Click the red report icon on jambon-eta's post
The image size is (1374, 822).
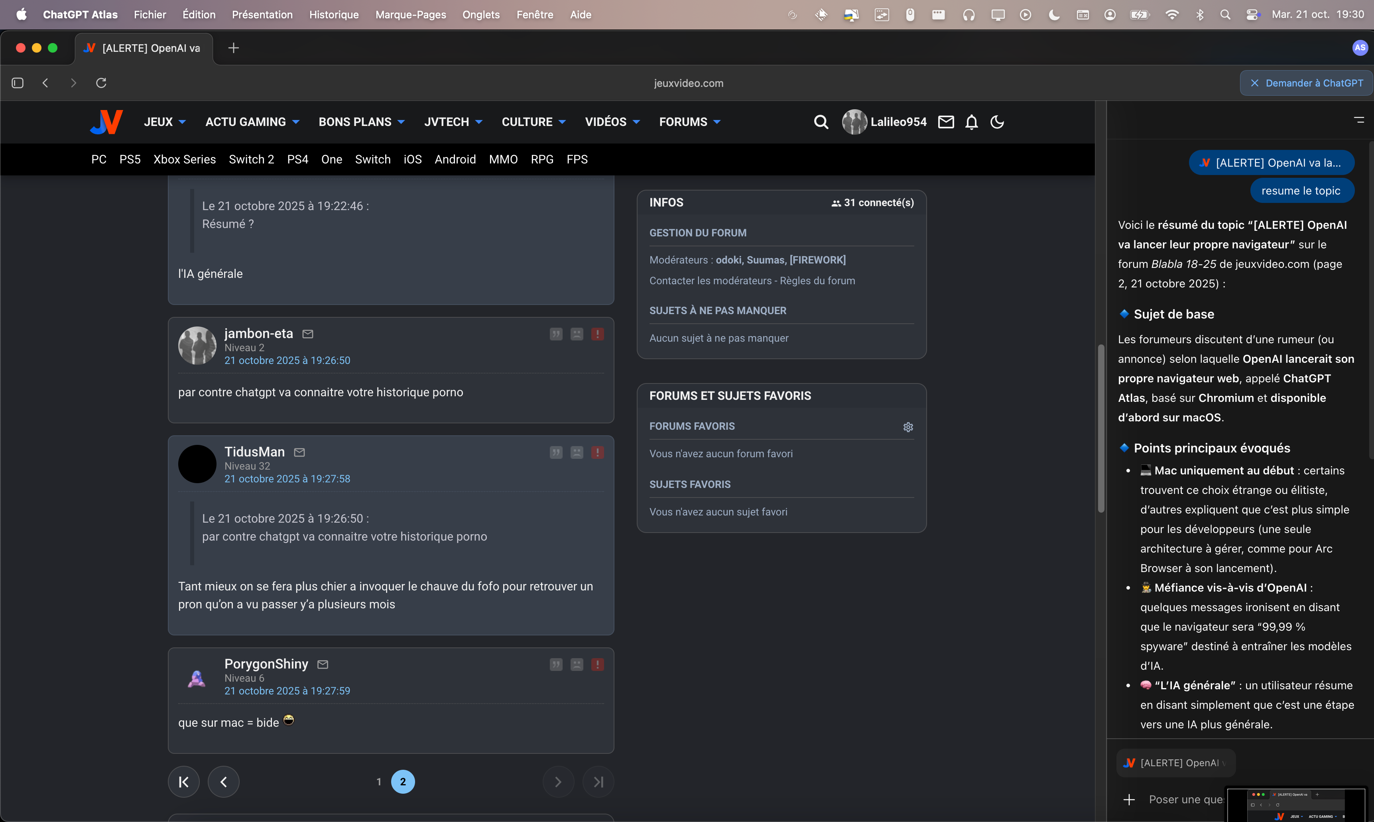(597, 334)
